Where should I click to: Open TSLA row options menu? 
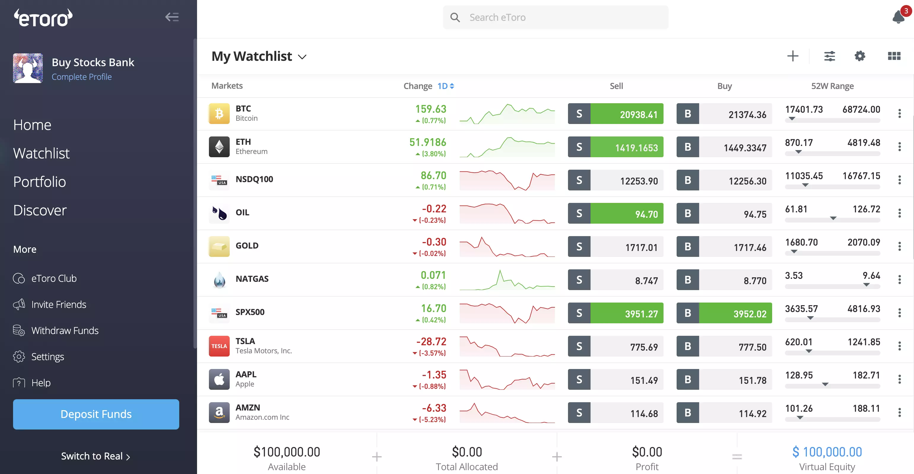(x=899, y=346)
